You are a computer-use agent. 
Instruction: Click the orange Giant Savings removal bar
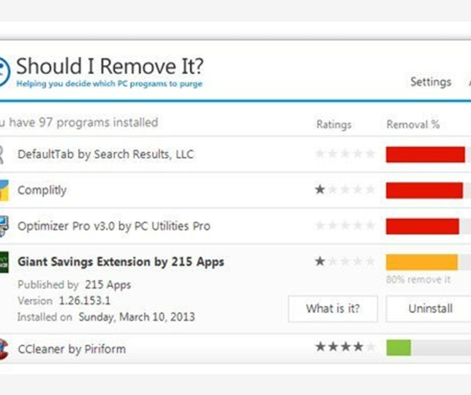pyautogui.click(x=422, y=262)
